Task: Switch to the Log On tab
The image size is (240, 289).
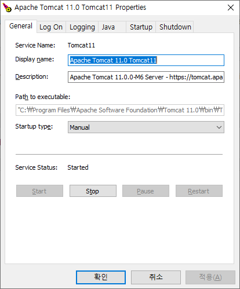Action: coord(51,27)
